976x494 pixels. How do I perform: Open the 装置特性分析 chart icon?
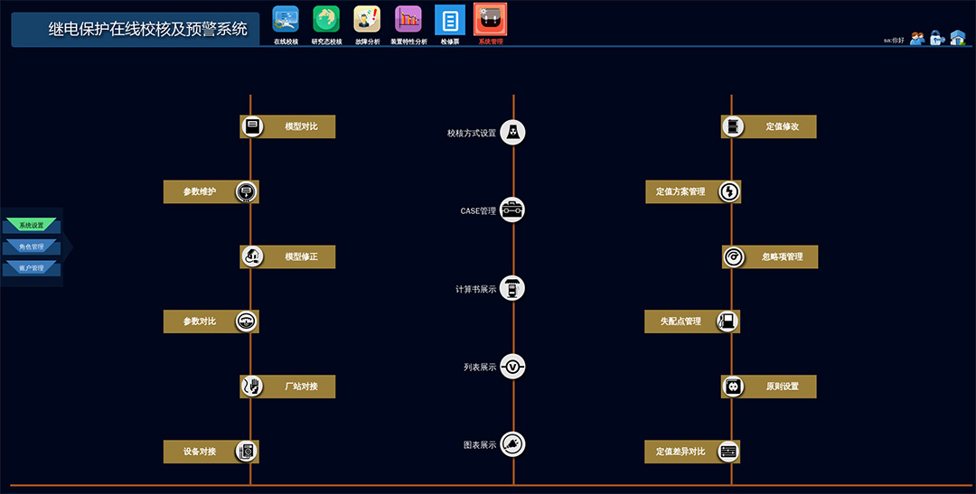pyautogui.click(x=408, y=19)
